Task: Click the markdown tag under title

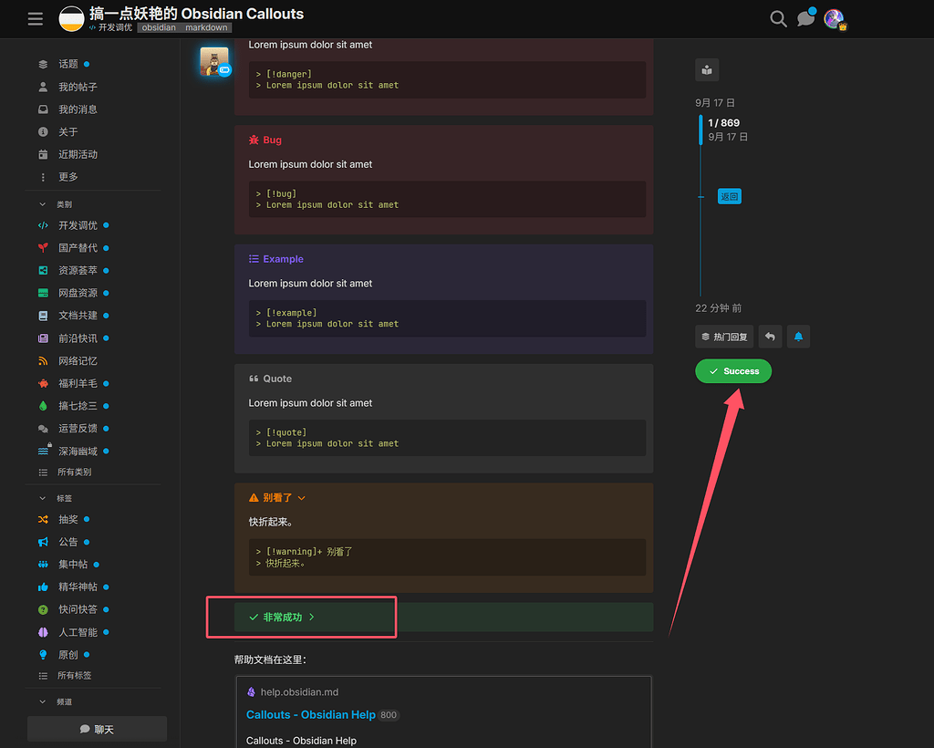Action: tap(206, 27)
